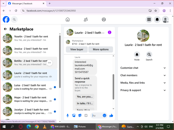
Task: Open the apps grid menu
Action: [149, 19]
